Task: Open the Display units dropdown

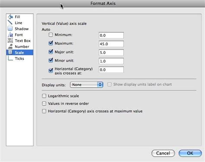Action: pos(86,85)
